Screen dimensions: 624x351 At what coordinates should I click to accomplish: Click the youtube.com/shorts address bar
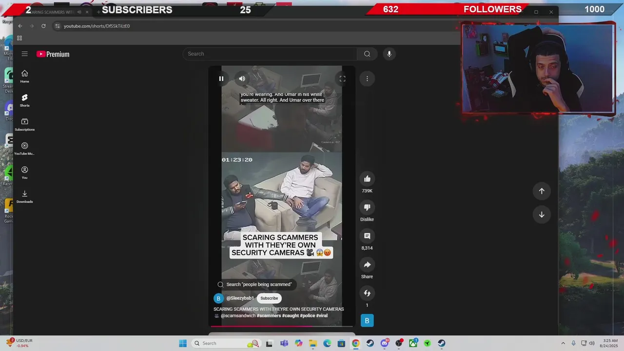97,26
